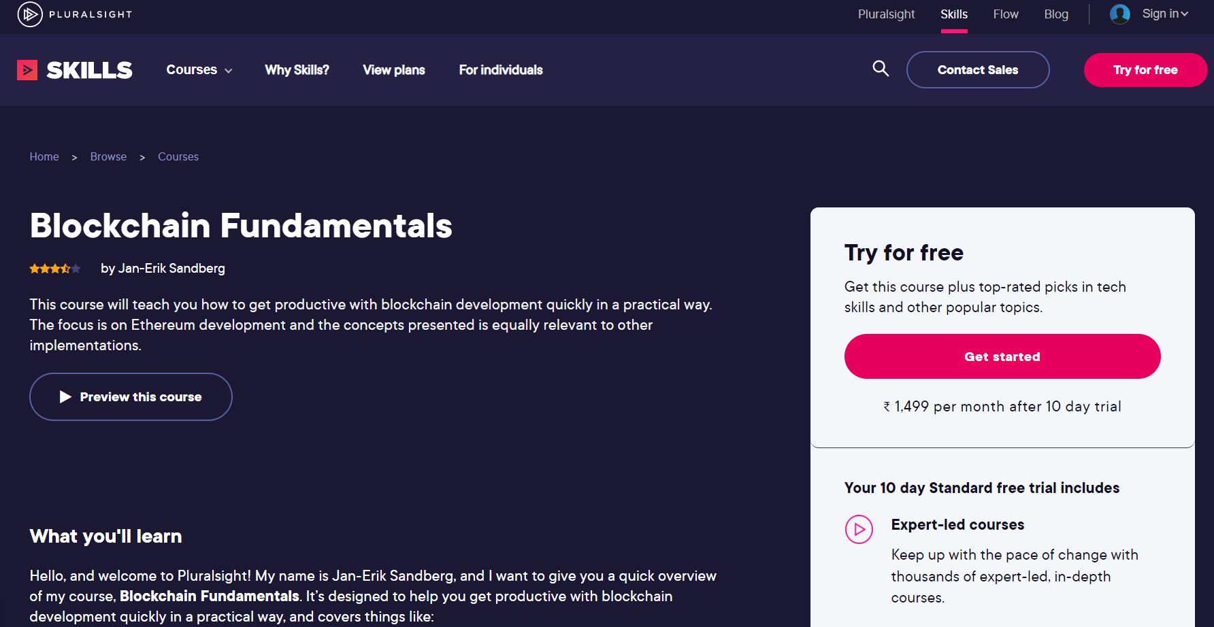Click the user avatar icon
This screenshot has height=627, width=1214.
pyautogui.click(x=1119, y=14)
